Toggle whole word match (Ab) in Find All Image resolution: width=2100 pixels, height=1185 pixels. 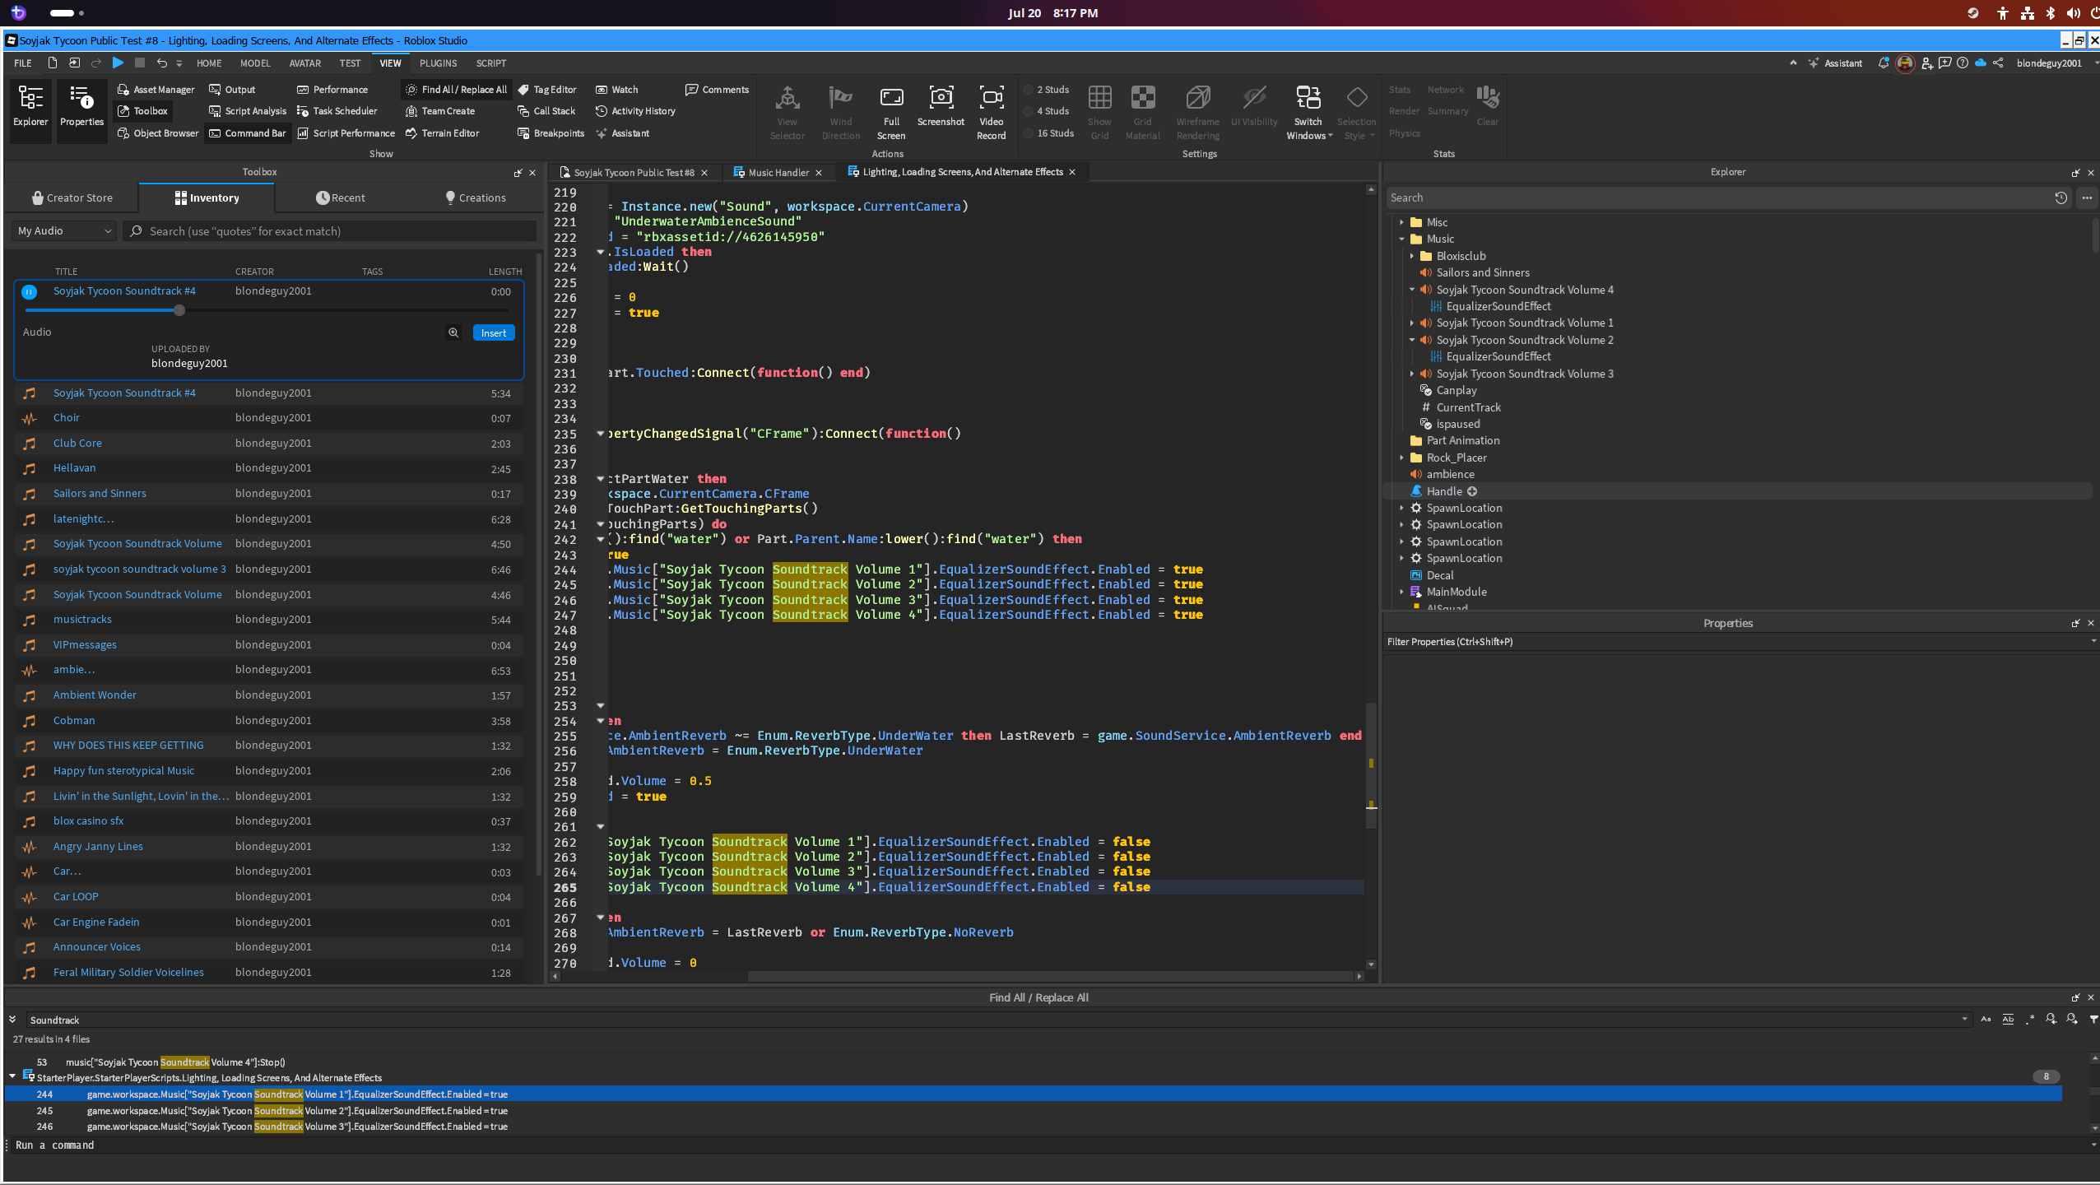(x=2008, y=1020)
